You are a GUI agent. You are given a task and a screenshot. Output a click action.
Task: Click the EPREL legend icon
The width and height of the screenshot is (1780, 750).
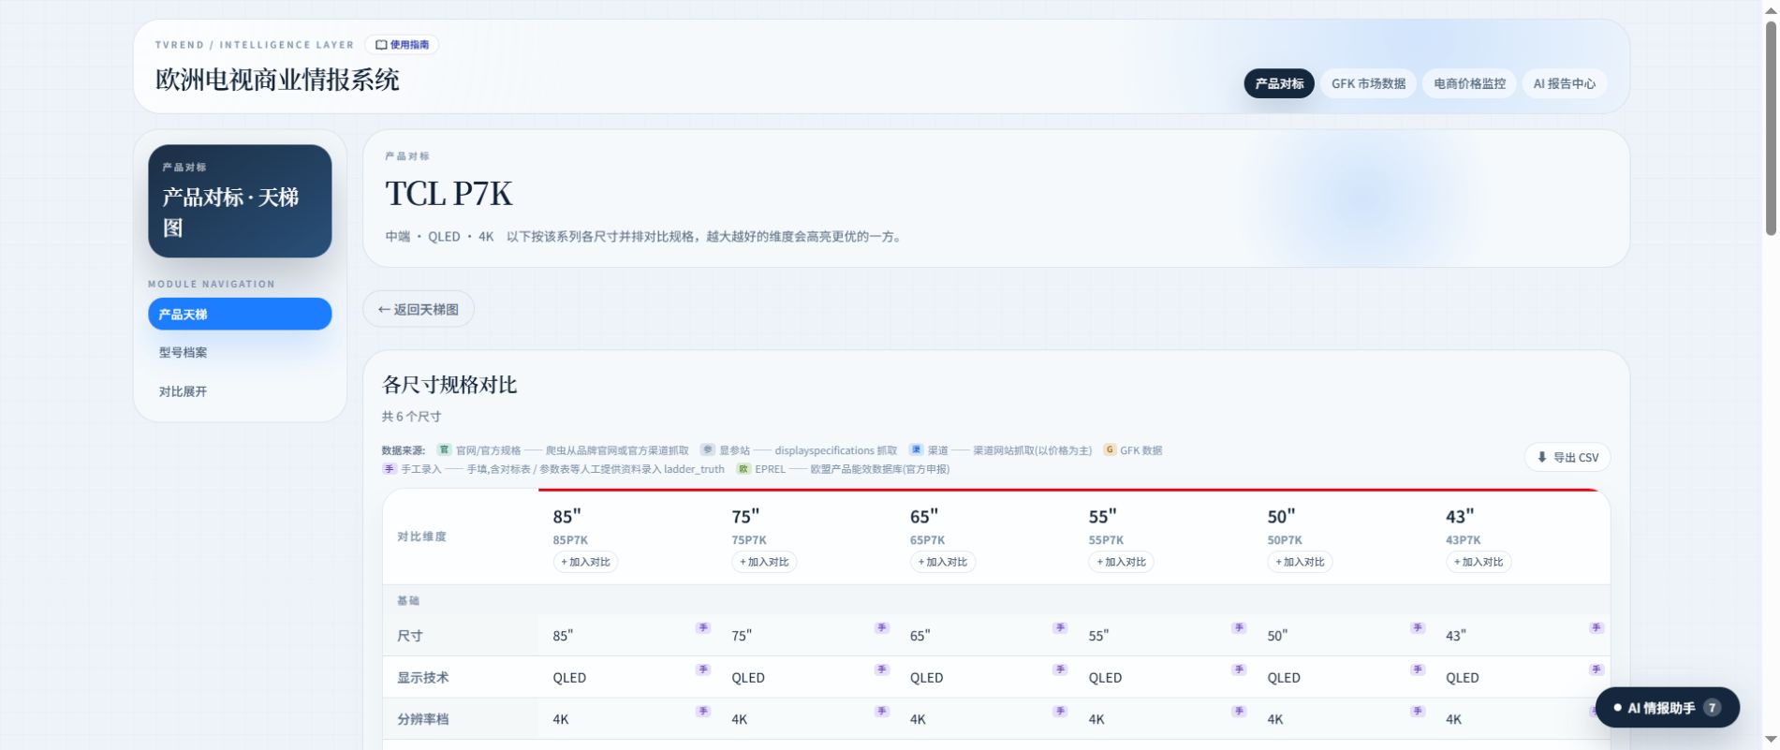[x=743, y=468]
